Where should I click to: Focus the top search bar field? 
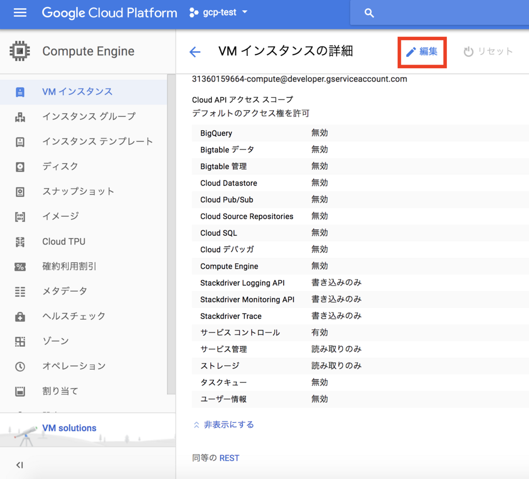pyautogui.click(x=440, y=13)
